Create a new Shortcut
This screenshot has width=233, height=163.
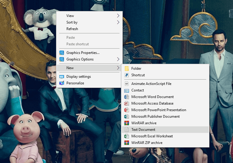(165, 75)
